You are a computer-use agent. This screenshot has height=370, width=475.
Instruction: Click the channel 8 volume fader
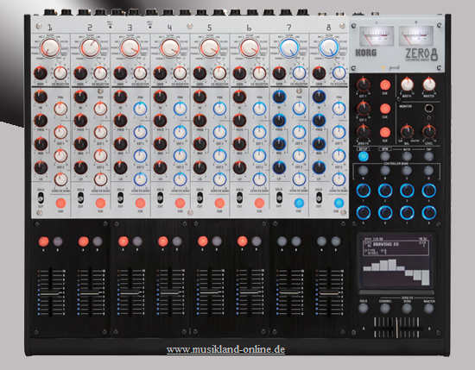[329, 293]
